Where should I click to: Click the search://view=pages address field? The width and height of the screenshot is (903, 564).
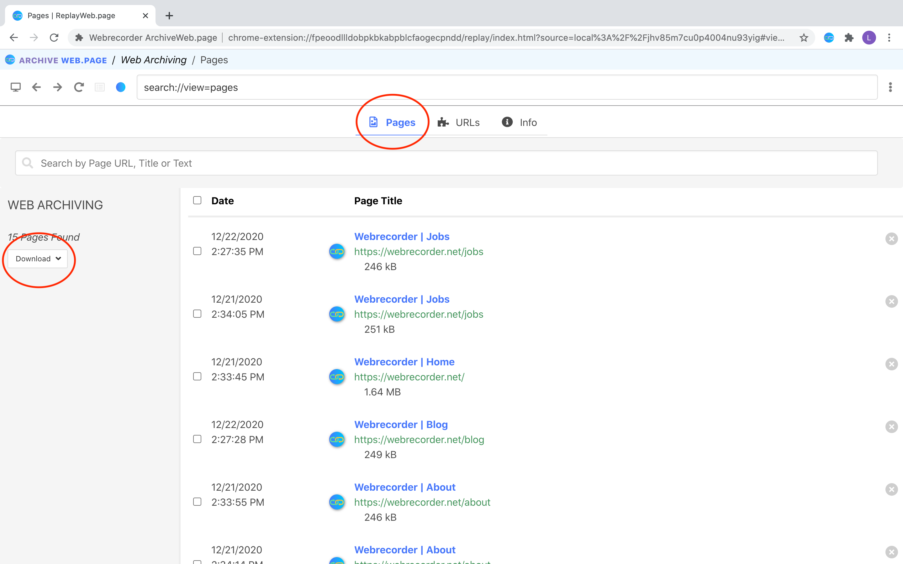(x=507, y=87)
